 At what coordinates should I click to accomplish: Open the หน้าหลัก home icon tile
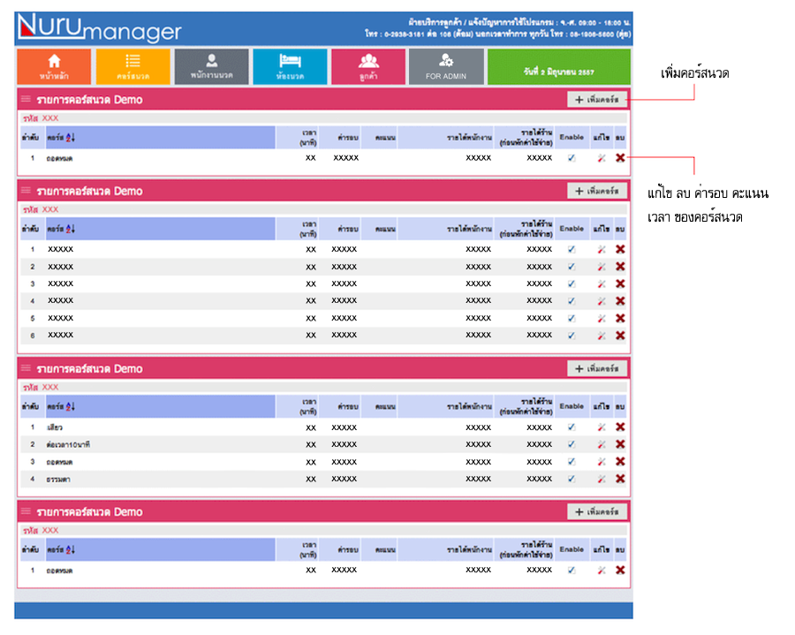click(54, 66)
